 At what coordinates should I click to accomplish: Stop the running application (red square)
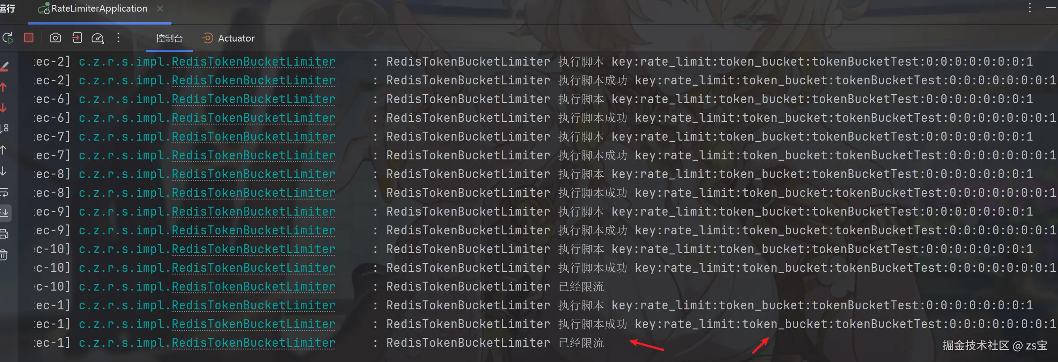[x=29, y=38]
